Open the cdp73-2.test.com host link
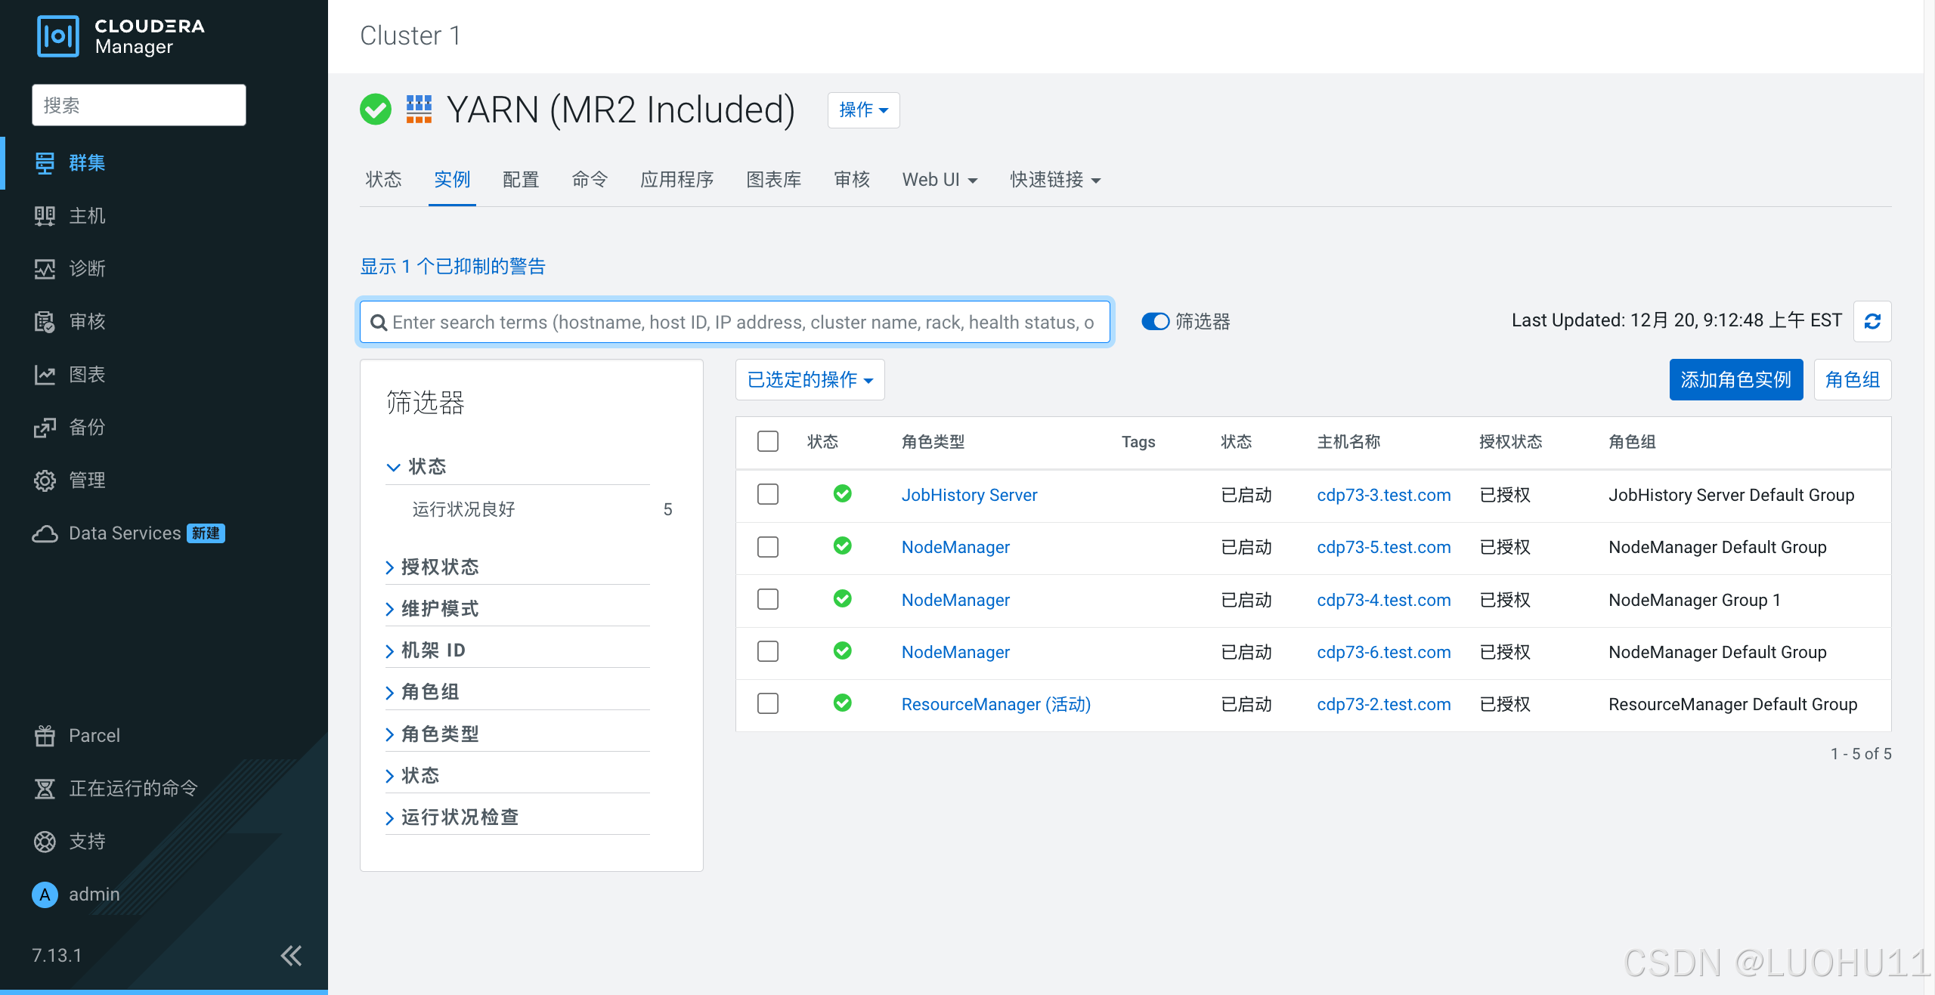This screenshot has height=995, width=1935. click(x=1383, y=704)
